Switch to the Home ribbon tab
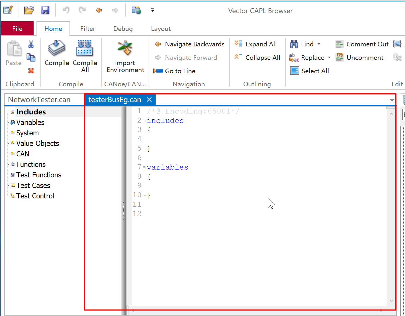This screenshot has width=405, height=316. (53, 29)
